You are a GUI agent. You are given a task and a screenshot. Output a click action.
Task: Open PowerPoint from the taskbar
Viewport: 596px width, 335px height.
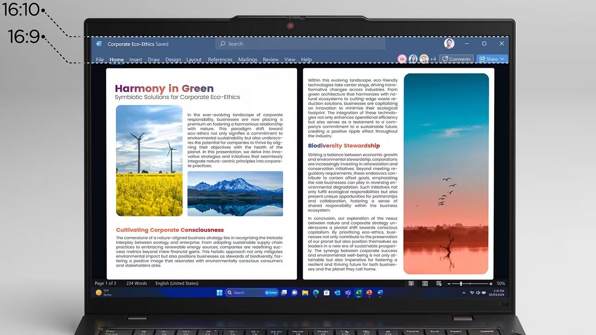369,293
